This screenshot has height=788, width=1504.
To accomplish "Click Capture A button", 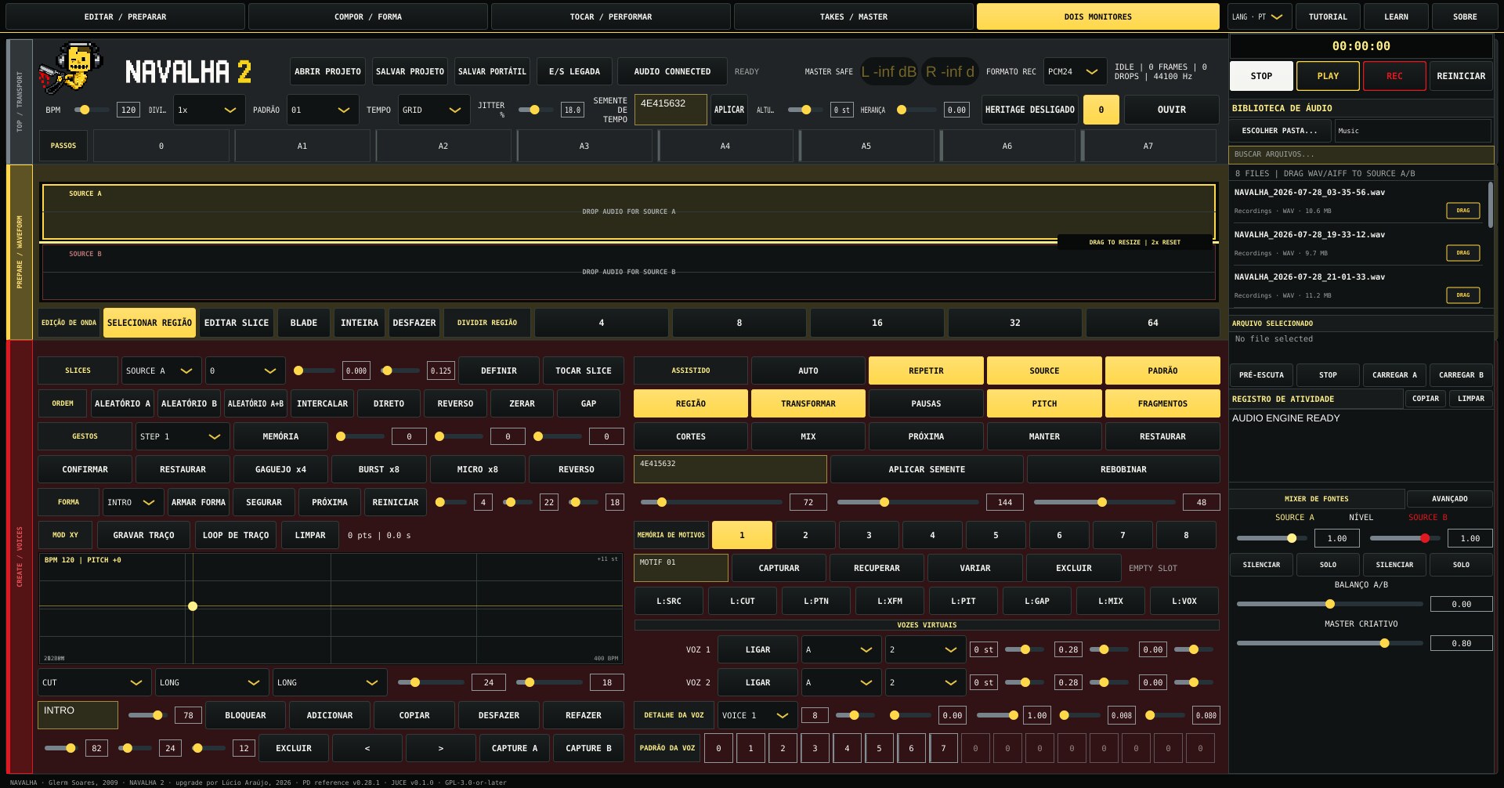I will click(x=514, y=748).
